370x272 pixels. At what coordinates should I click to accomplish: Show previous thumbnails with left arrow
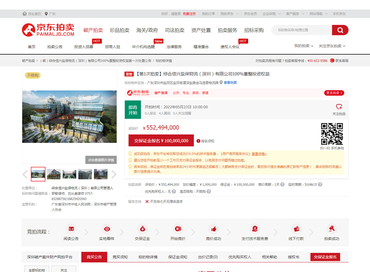[x=25, y=174]
